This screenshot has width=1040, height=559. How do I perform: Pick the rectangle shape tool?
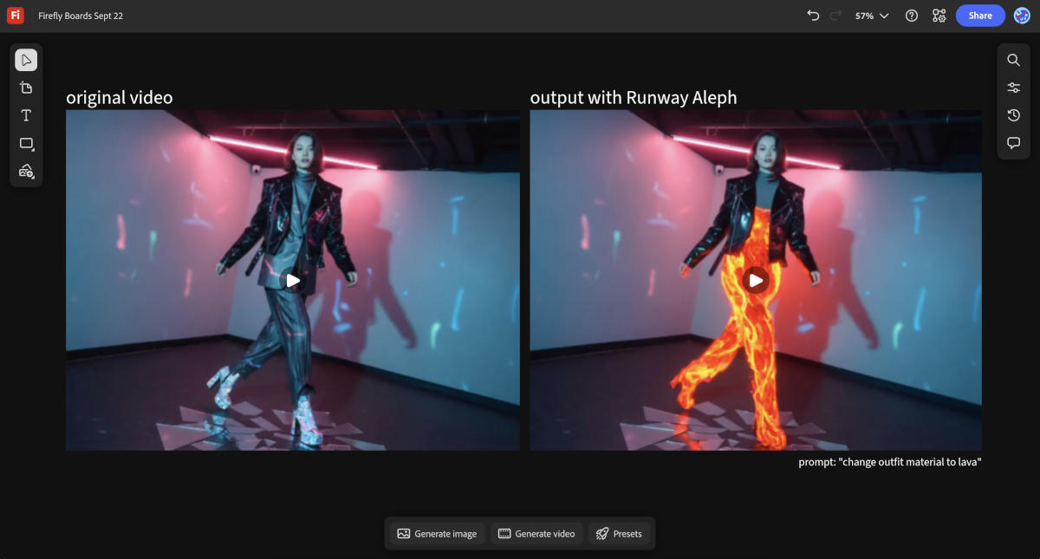(x=26, y=143)
